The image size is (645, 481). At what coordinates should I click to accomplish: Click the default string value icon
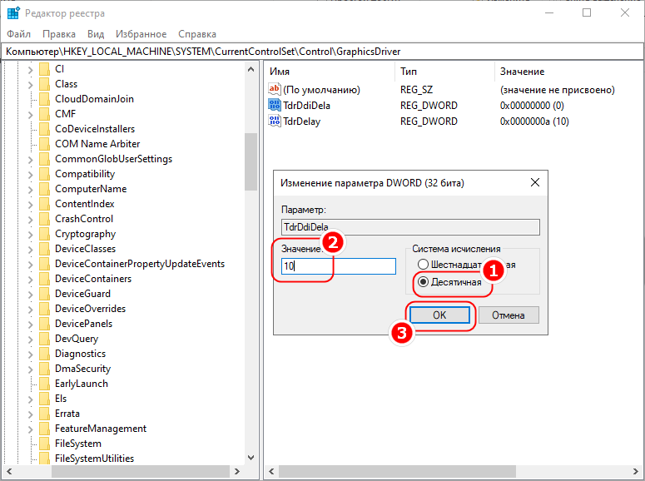tap(275, 90)
